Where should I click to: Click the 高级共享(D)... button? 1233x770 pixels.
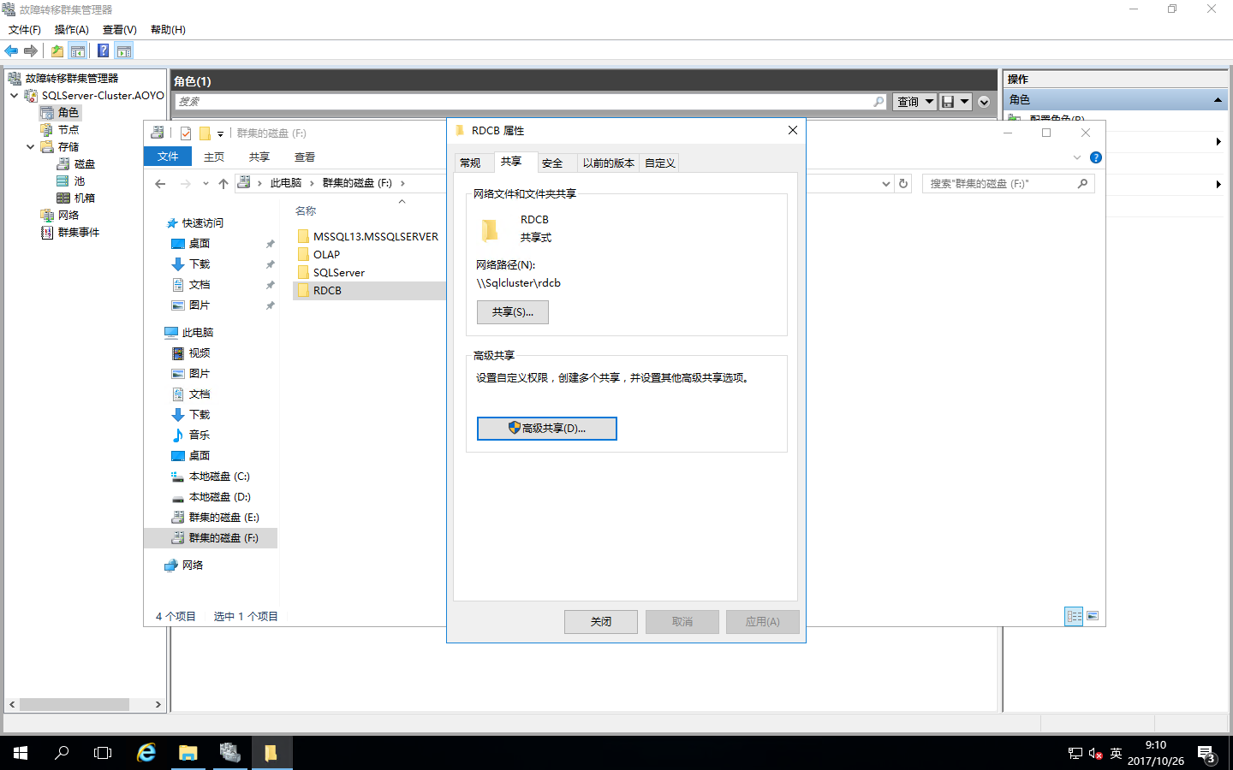point(547,429)
